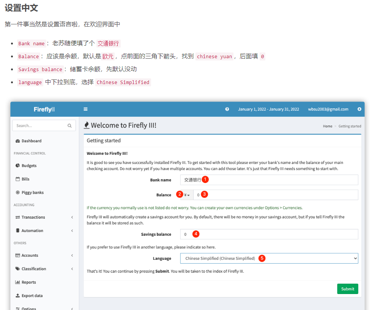
Task: Click the Bills calendar icon
Action: point(17,179)
